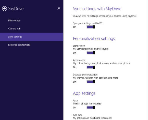Switch off the Apps list sync toggle
148x120 pixels.
[91, 108]
